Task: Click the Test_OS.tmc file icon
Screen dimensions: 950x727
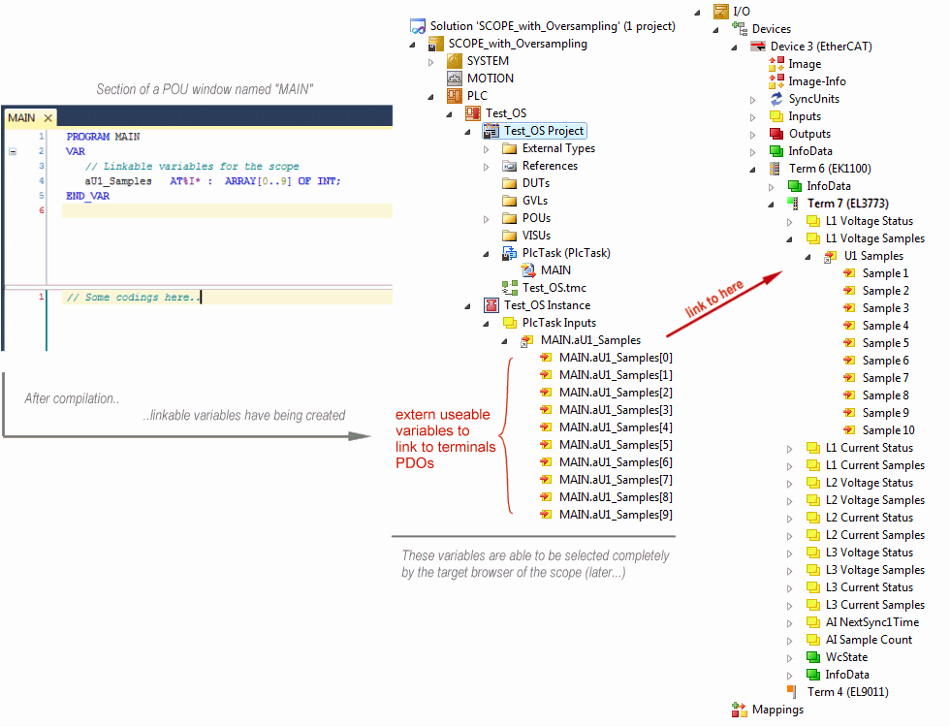Action: 509,288
